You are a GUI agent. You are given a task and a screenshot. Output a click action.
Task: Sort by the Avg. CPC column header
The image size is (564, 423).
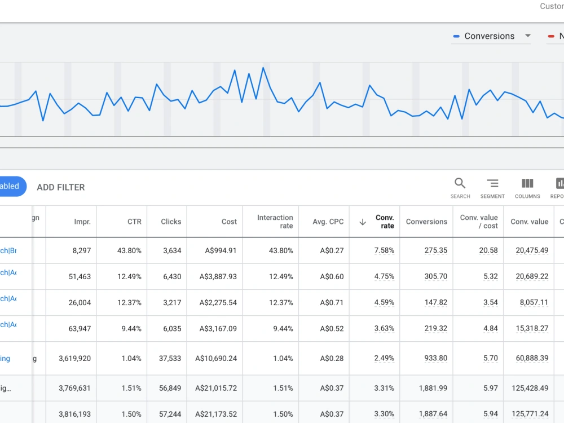click(328, 222)
